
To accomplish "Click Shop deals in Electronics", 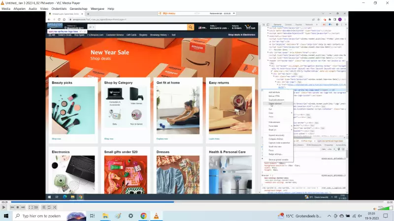I will 241,35.
